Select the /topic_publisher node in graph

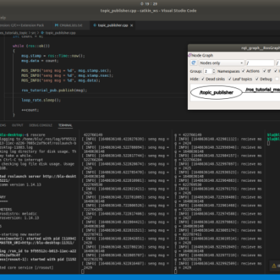(x=216, y=93)
